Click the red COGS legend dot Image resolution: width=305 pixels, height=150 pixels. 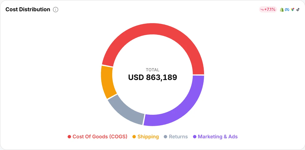tap(69, 137)
